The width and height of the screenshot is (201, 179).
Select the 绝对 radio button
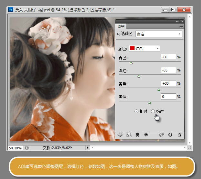pyautogui.click(x=153, y=111)
